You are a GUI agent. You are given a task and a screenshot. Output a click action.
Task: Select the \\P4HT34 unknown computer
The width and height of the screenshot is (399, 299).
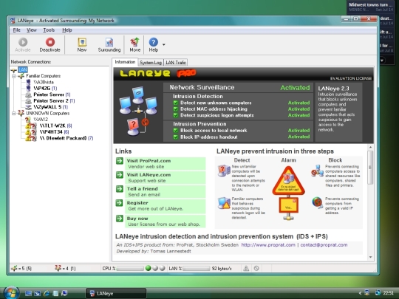coord(54,131)
